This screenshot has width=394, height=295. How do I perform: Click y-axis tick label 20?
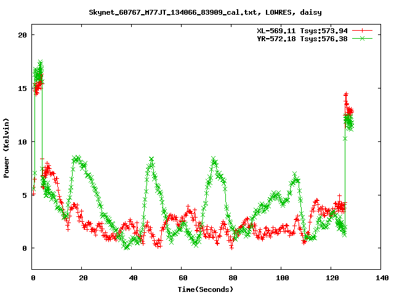point(22,35)
